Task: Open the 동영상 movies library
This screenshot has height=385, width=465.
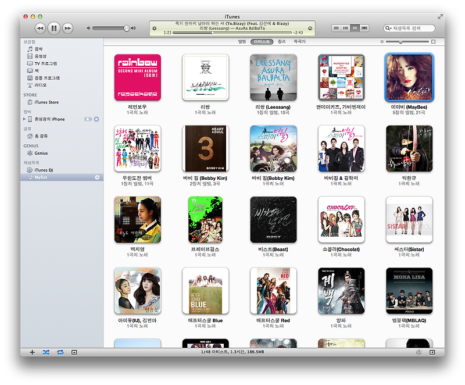Action: (40, 56)
